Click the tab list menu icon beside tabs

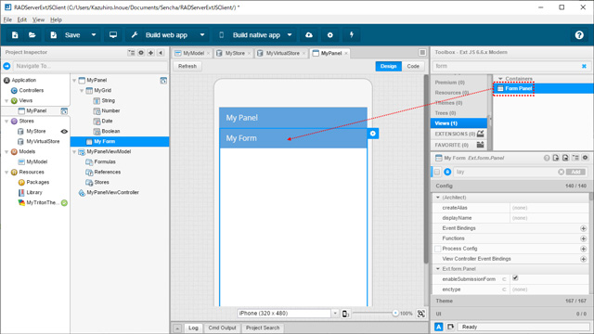pyautogui.click(x=422, y=53)
